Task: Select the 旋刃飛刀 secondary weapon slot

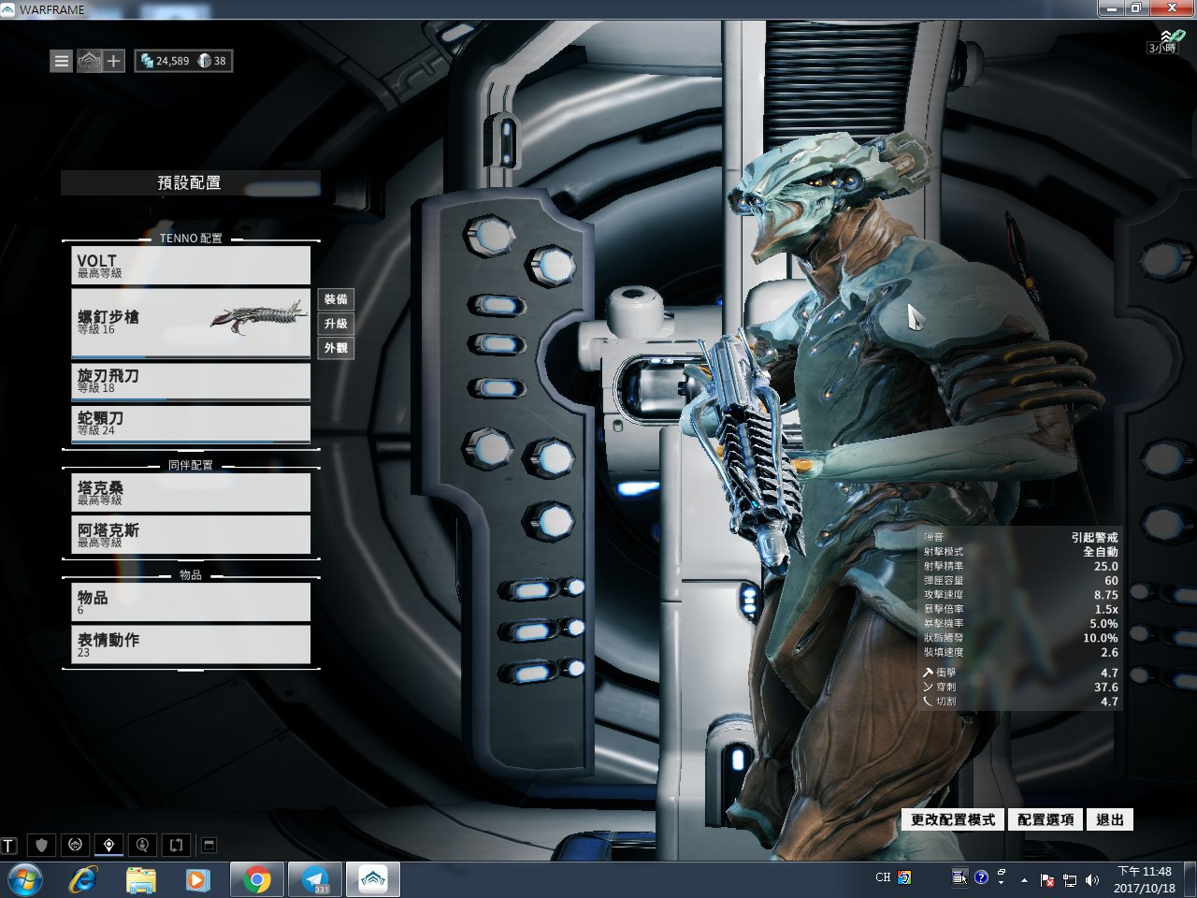Action: pyautogui.click(x=191, y=381)
